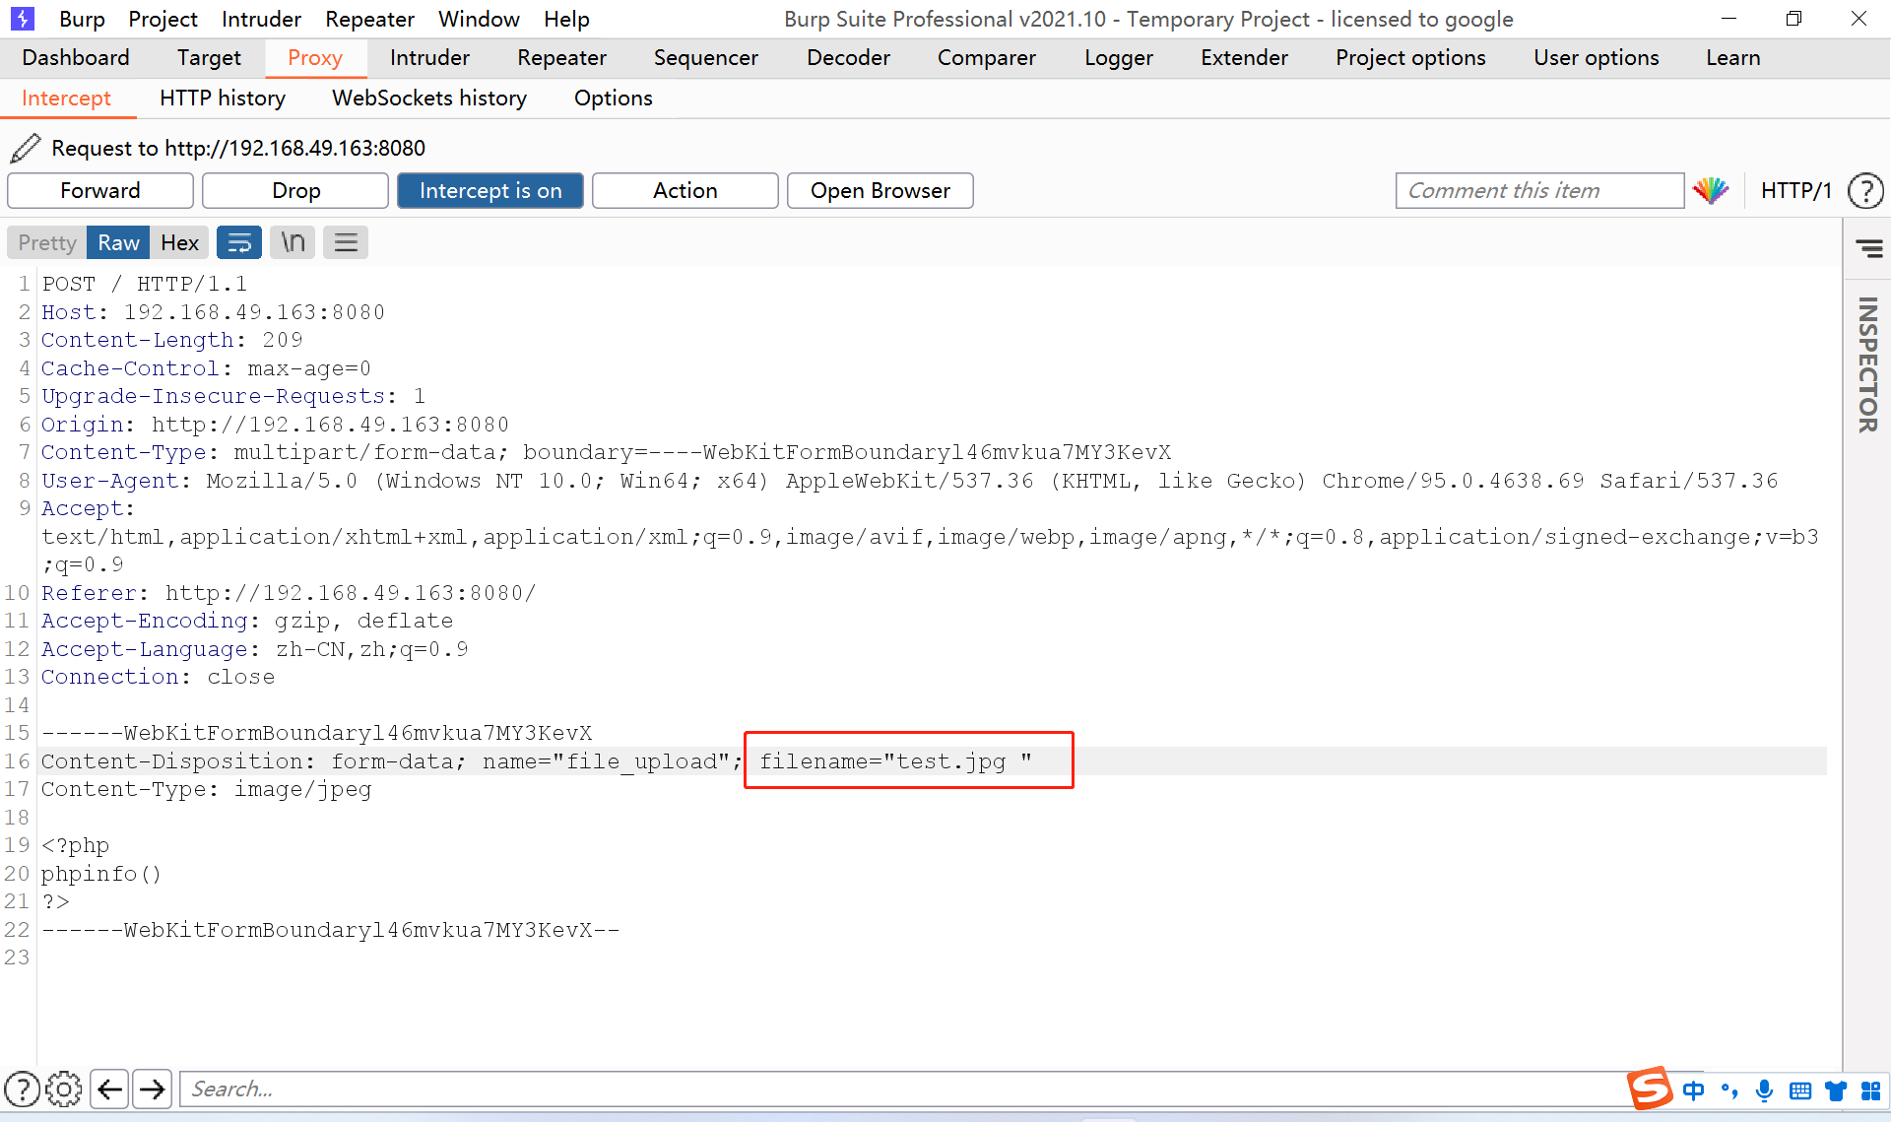Toggle show non-printable characters \n button
The height and width of the screenshot is (1122, 1891).
click(293, 242)
